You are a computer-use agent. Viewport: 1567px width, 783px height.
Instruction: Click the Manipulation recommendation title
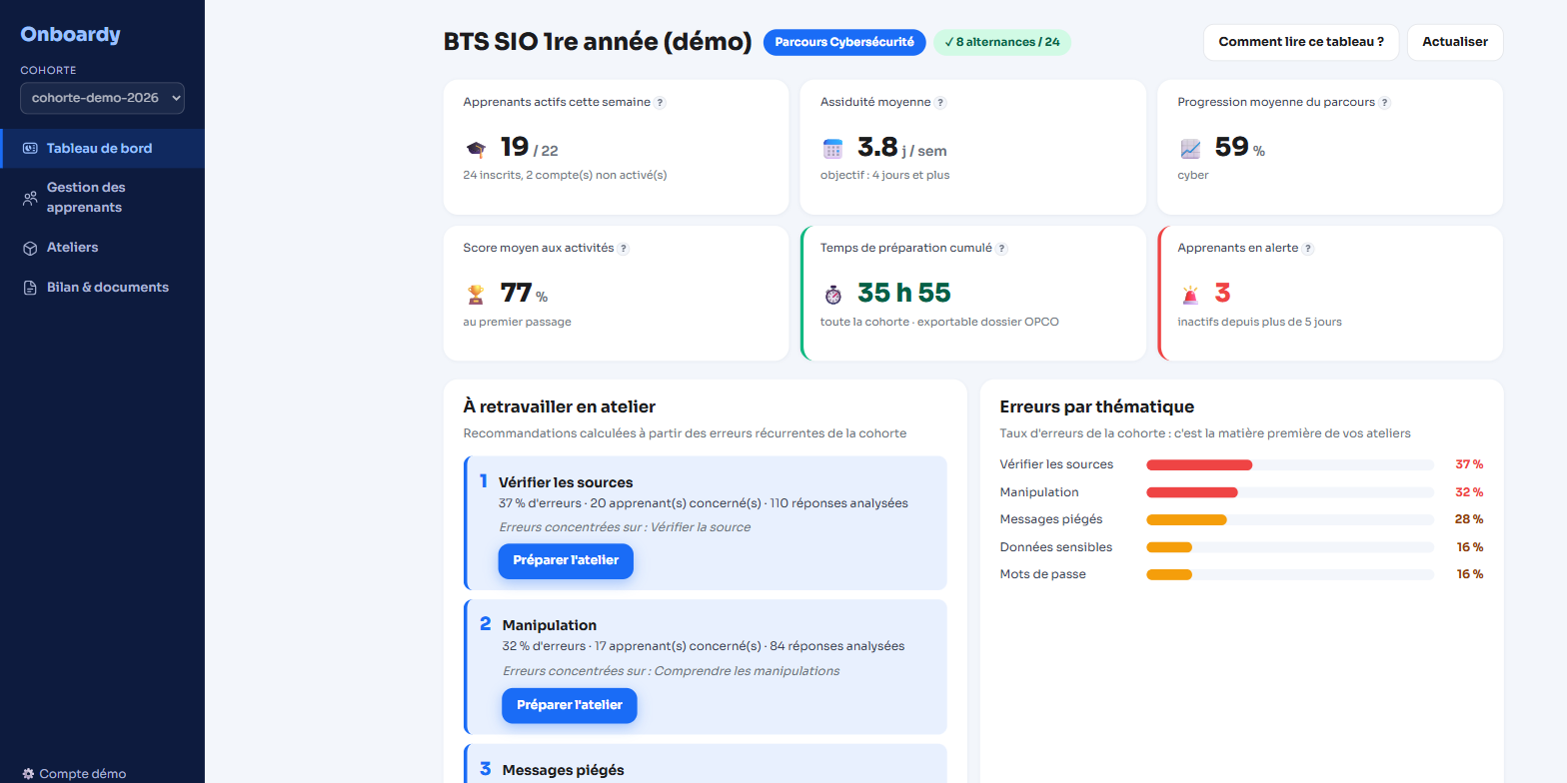(549, 625)
